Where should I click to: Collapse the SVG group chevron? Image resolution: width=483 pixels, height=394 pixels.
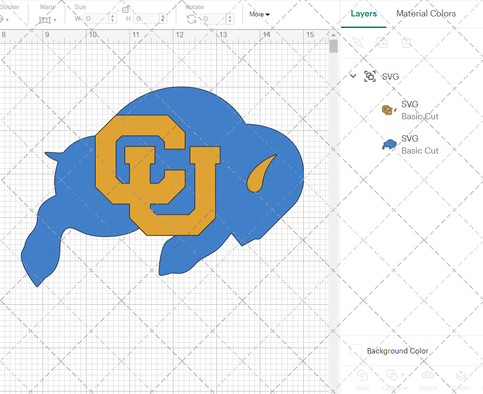(x=353, y=76)
